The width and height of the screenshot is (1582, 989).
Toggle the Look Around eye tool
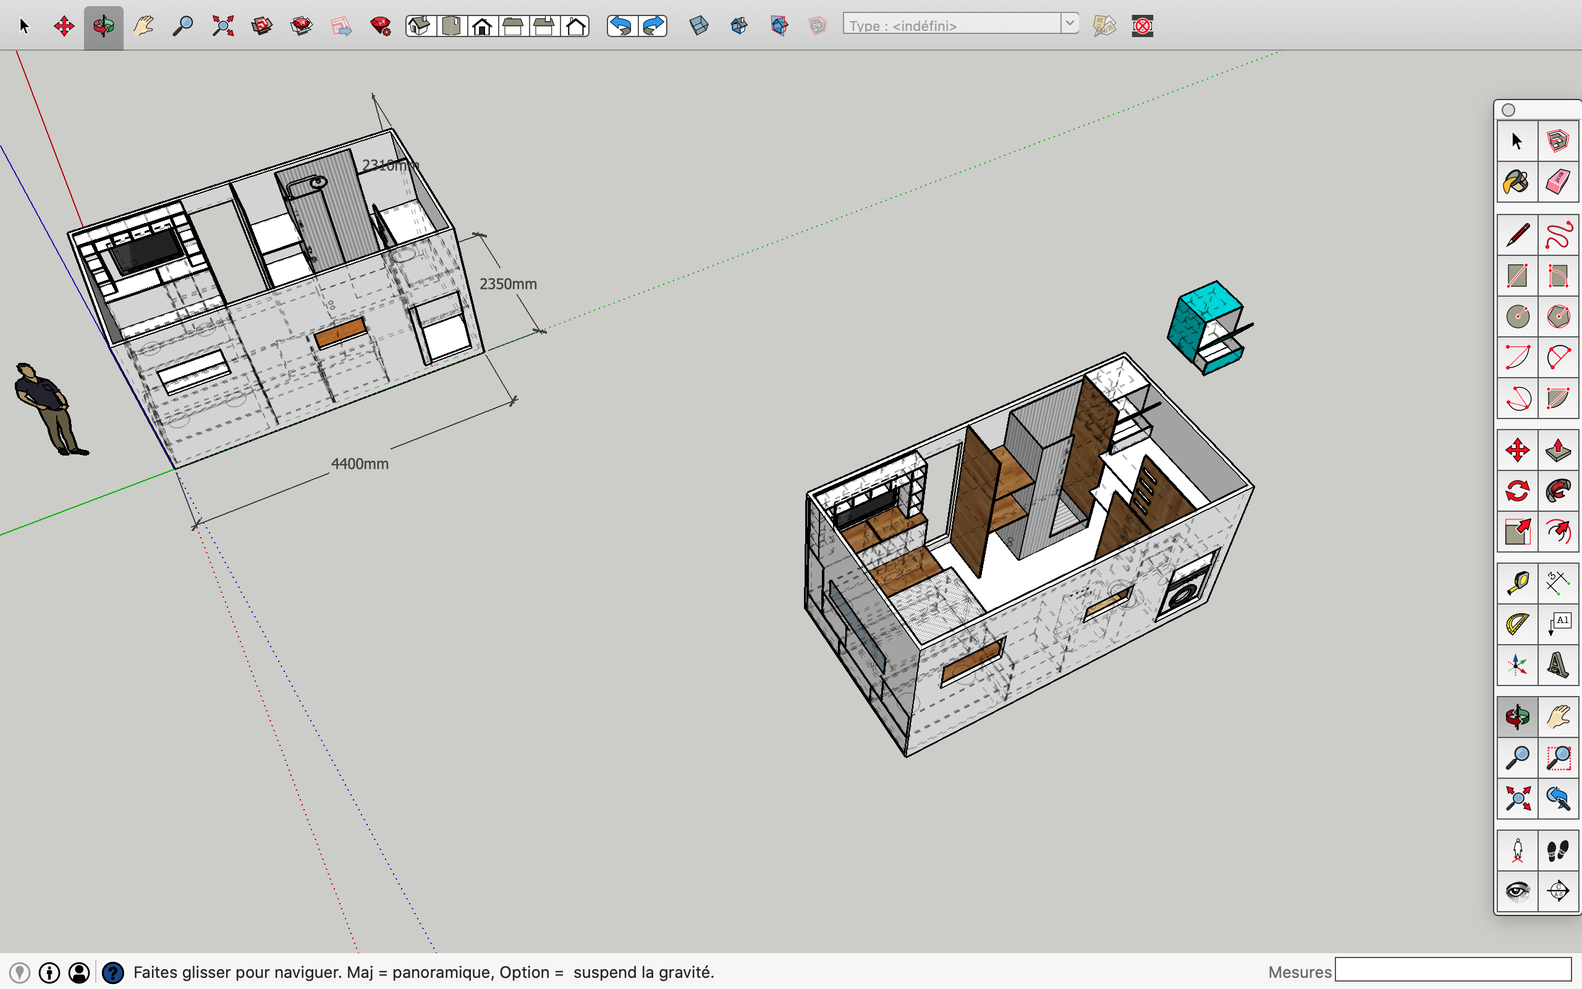pos(1516,891)
